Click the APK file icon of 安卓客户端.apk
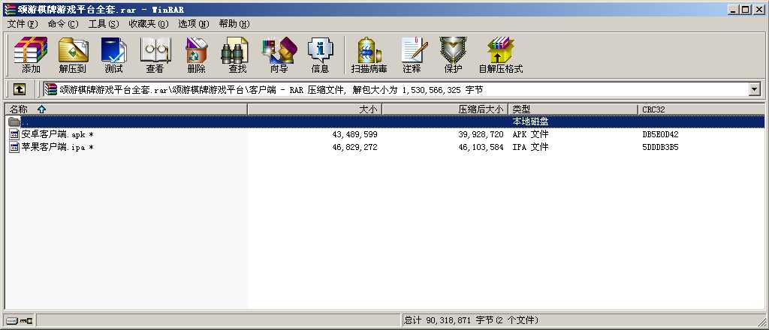This screenshot has width=769, height=330. 15,134
